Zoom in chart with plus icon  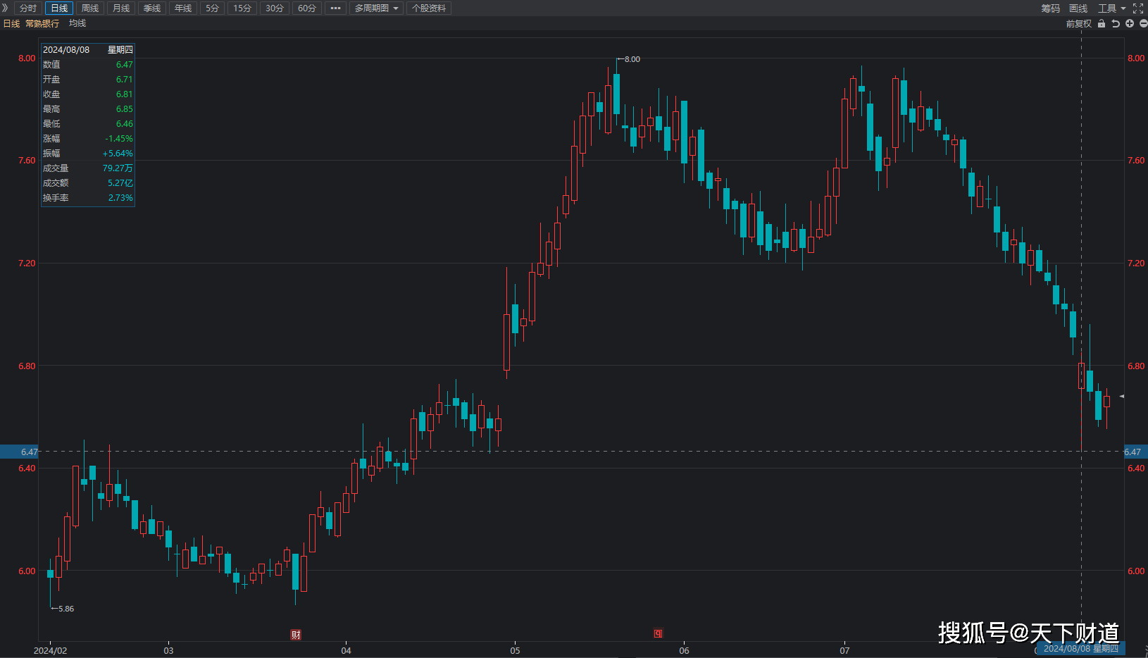tap(1130, 23)
